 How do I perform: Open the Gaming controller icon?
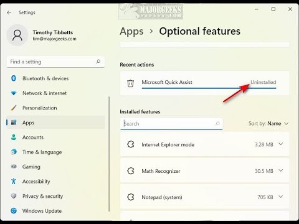pyautogui.click(x=14, y=167)
